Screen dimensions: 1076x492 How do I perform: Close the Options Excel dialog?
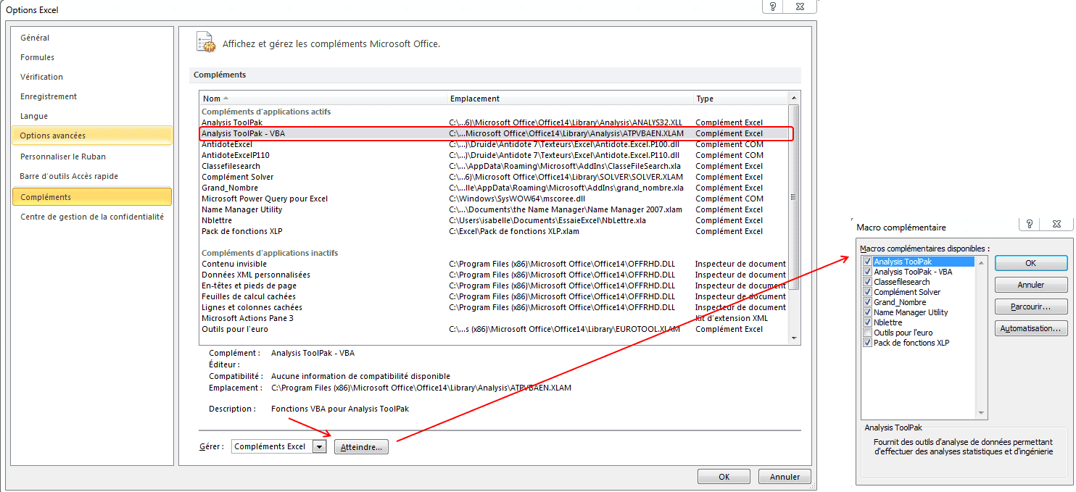pos(800,7)
